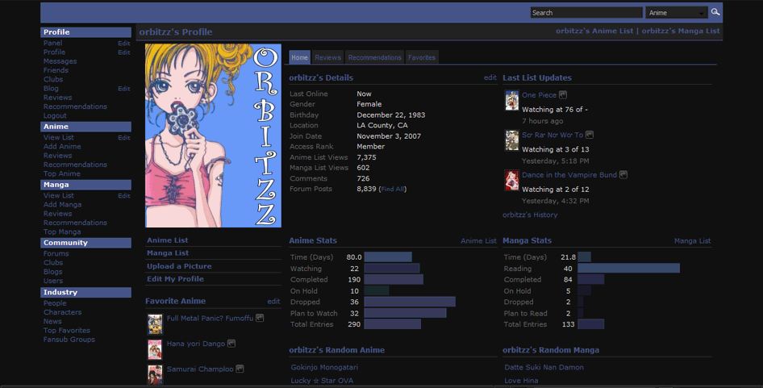Open orbitzz's Anime List header link
The image size is (763, 388).
click(x=594, y=31)
